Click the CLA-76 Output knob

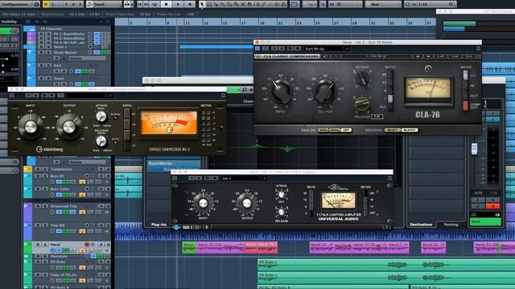tap(325, 92)
